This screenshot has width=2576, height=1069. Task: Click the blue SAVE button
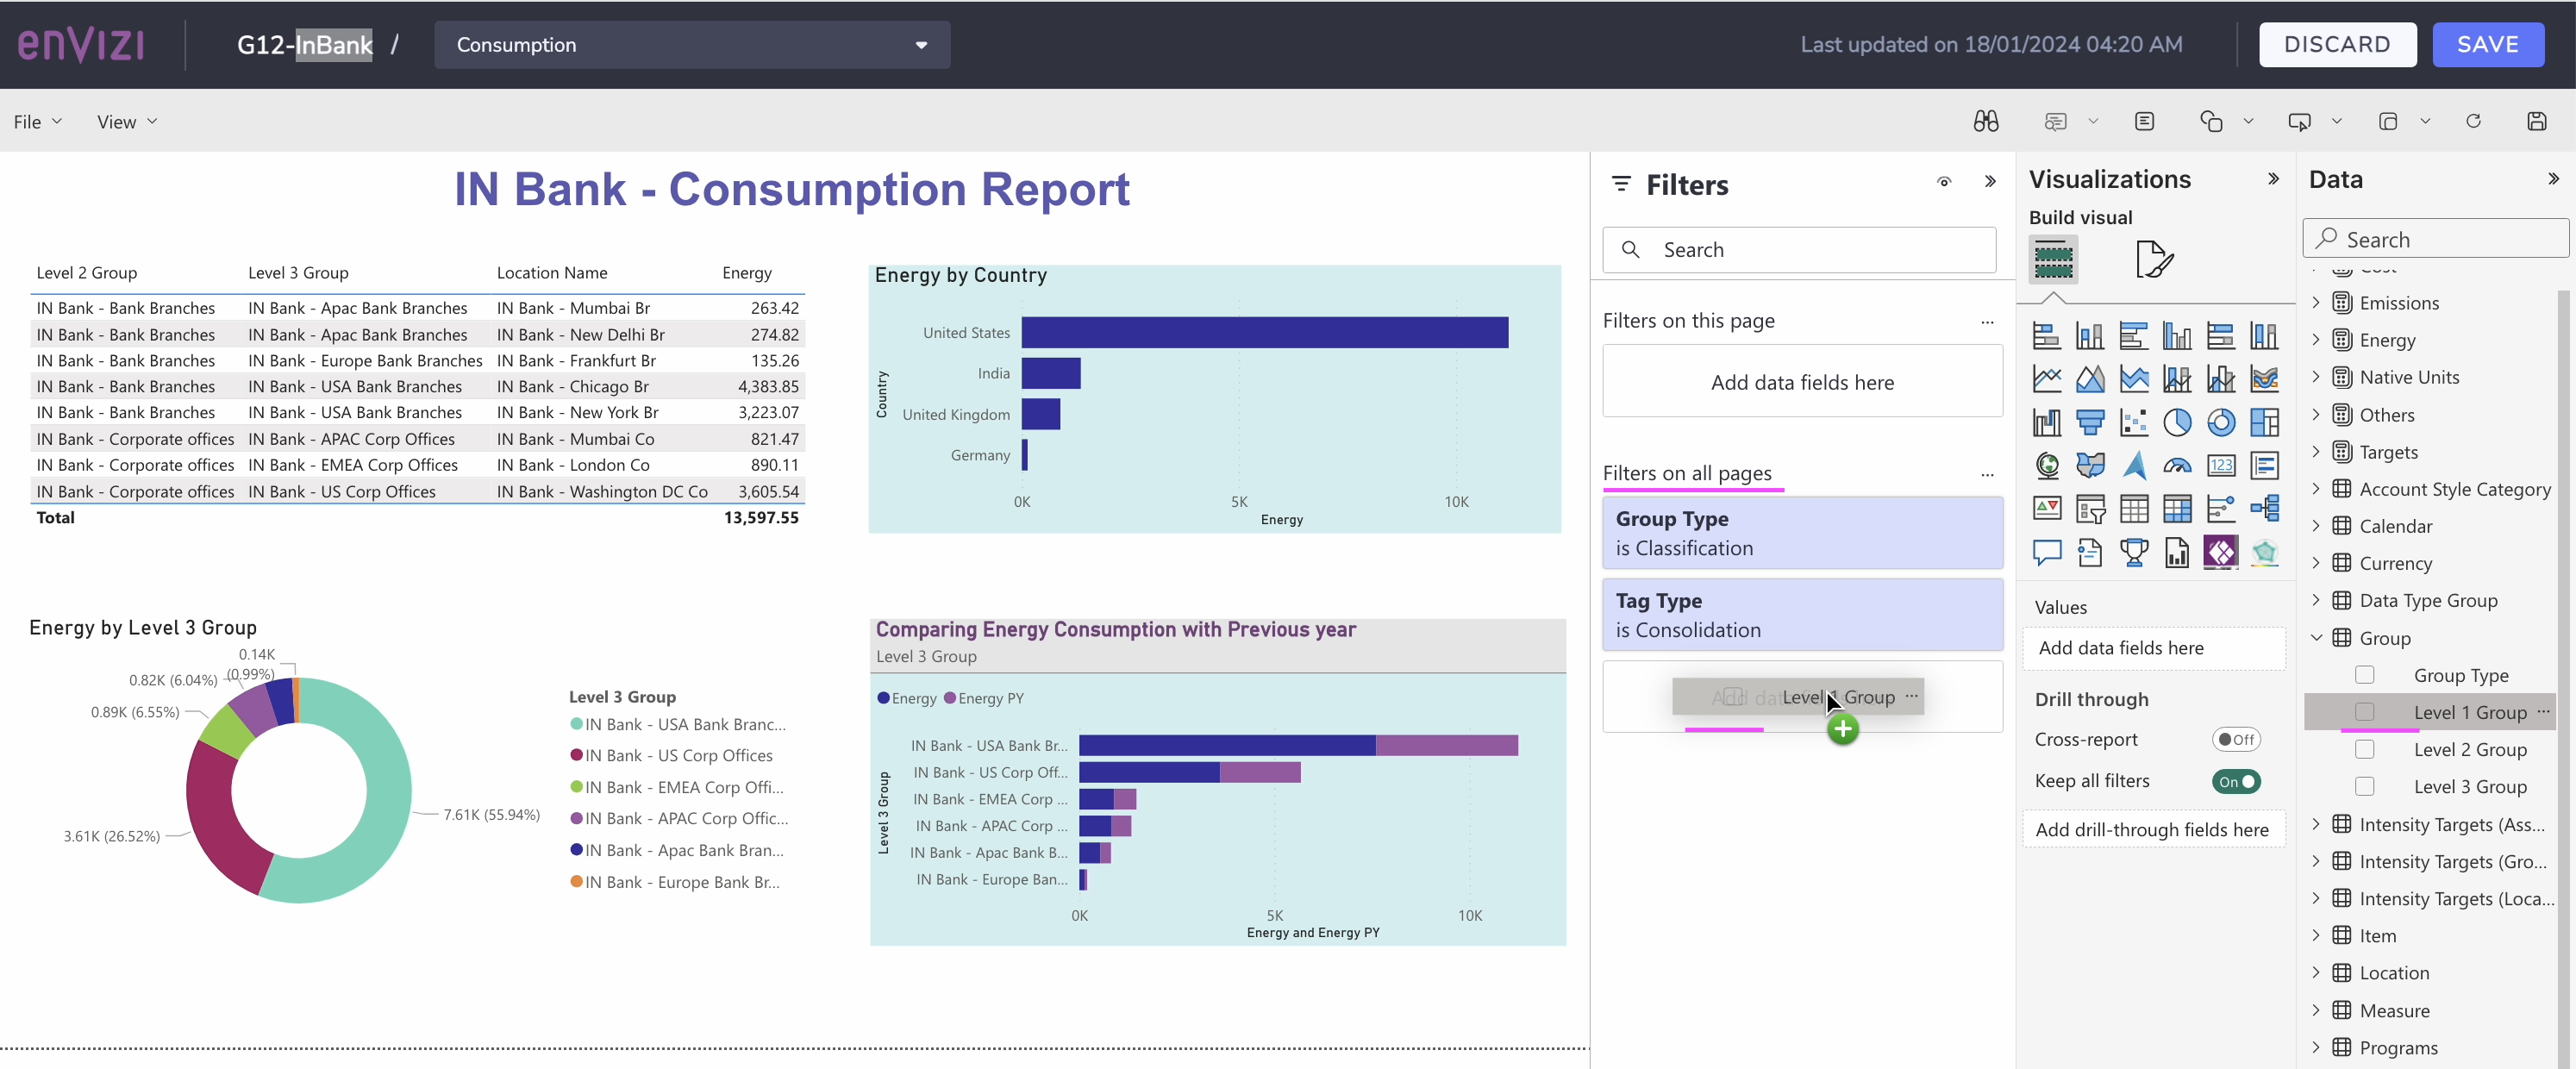(x=2488, y=45)
